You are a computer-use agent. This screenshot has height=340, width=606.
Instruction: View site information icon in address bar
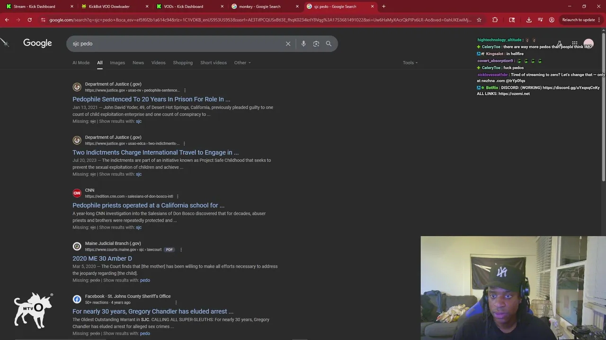coord(43,20)
